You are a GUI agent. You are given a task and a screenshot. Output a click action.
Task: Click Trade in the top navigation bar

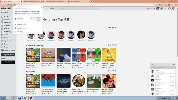[52, 9]
